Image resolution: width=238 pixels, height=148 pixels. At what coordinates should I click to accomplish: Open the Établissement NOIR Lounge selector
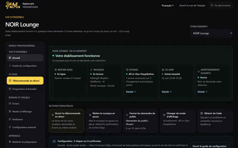212,33
